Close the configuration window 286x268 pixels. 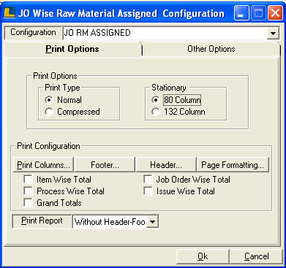pos(275,12)
